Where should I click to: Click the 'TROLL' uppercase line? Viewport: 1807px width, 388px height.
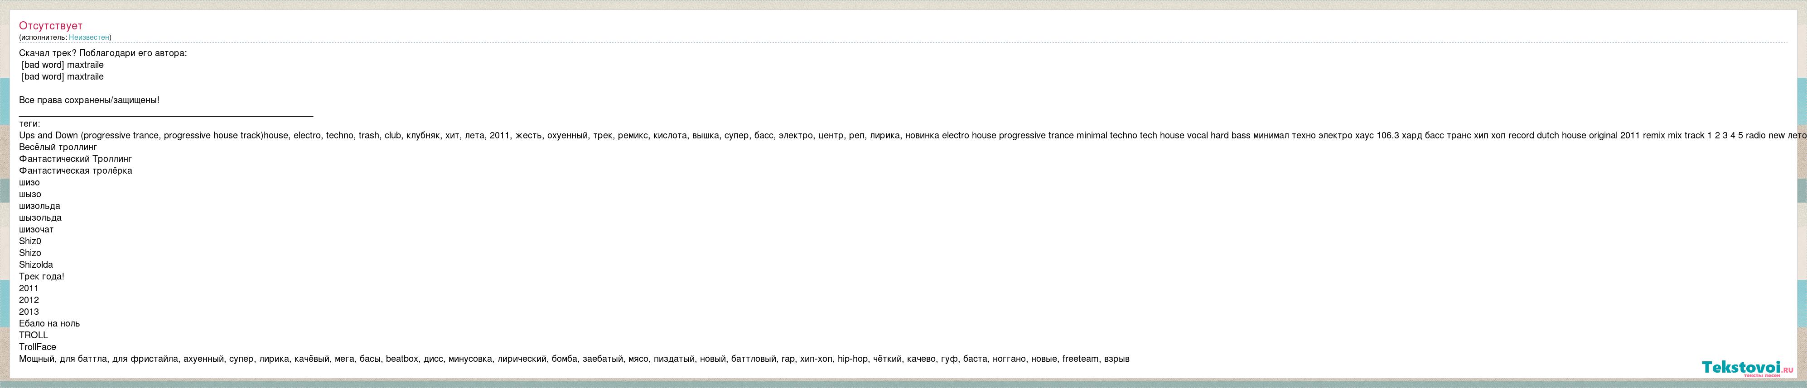[33, 336]
